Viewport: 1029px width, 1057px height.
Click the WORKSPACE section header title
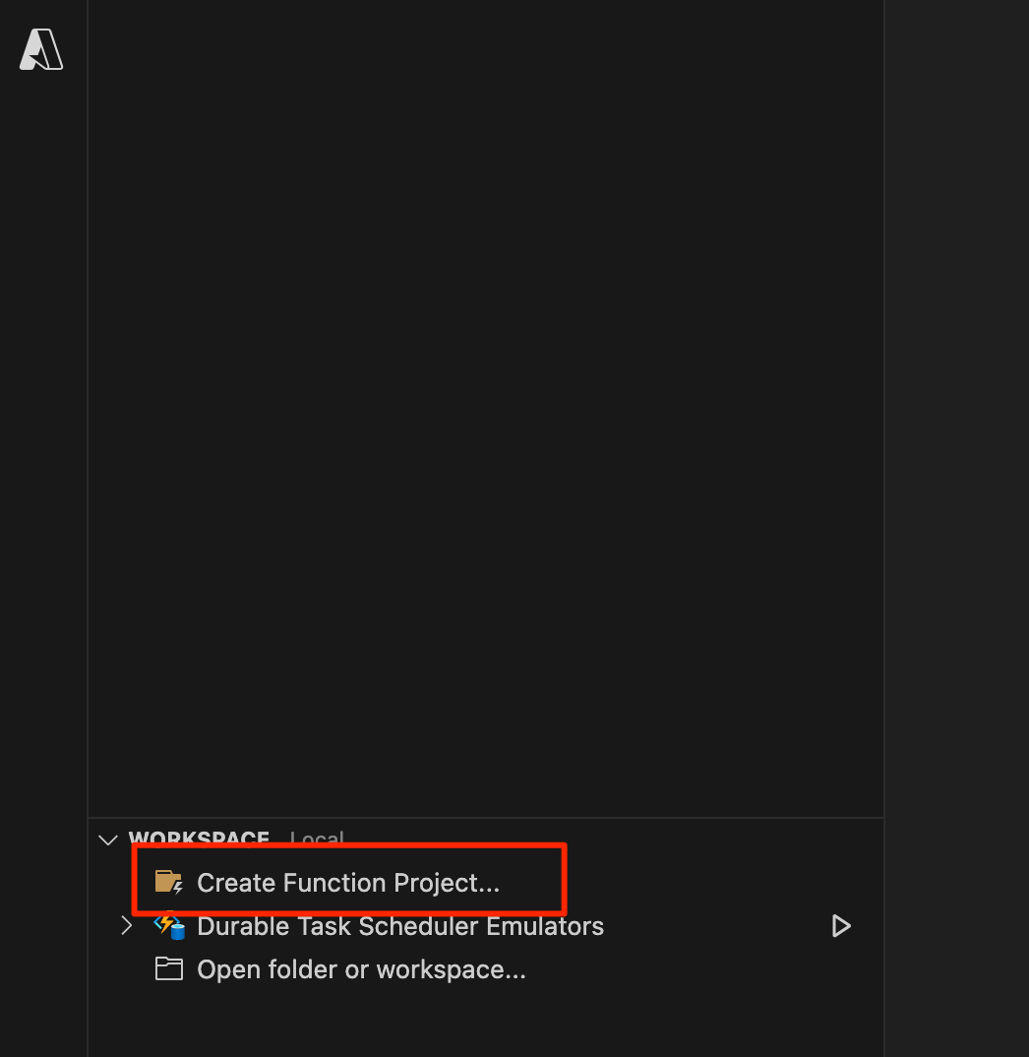coord(199,838)
